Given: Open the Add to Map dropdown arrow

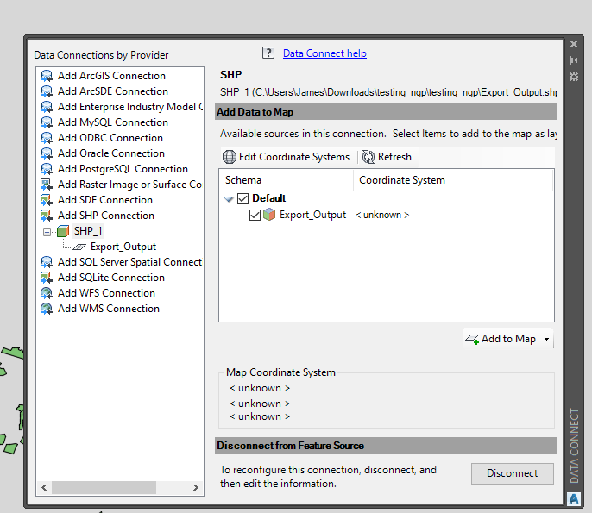Looking at the screenshot, I should pyautogui.click(x=546, y=339).
